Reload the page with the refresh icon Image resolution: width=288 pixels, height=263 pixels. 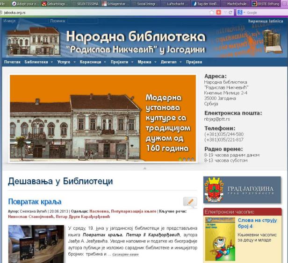(x=230, y=13)
